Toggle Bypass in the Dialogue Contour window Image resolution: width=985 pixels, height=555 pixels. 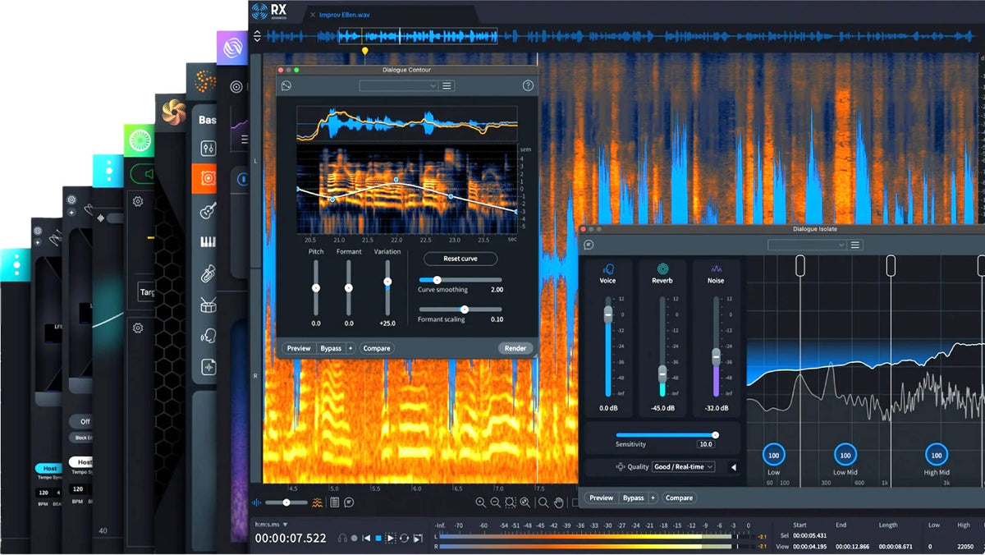coord(331,348)
